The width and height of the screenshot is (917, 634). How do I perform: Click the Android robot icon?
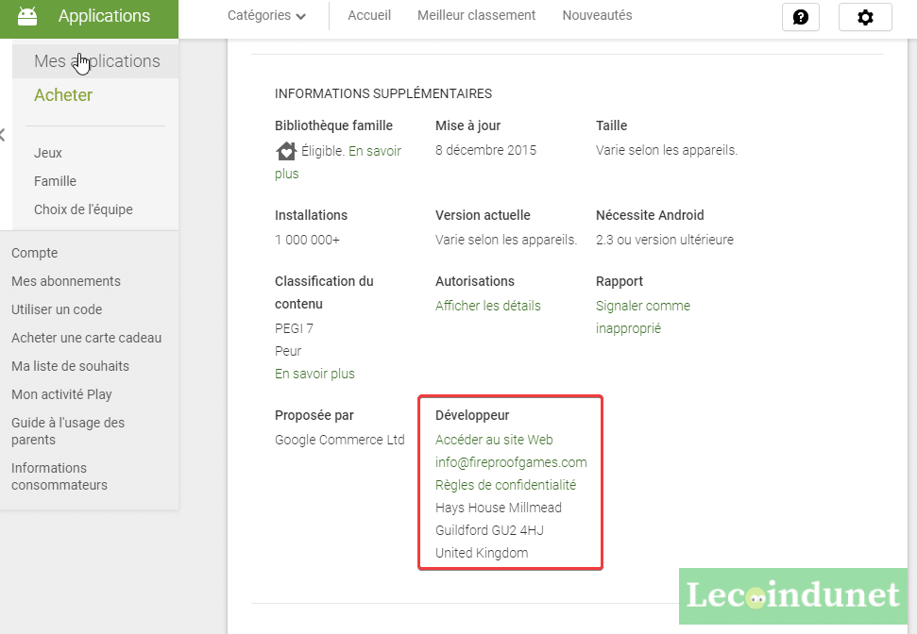click(27, 16)
